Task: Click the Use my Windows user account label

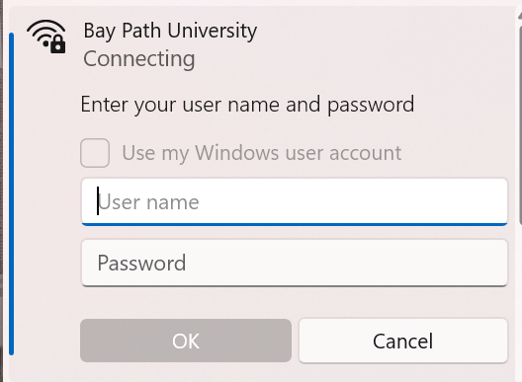Action: click(262, 153)
